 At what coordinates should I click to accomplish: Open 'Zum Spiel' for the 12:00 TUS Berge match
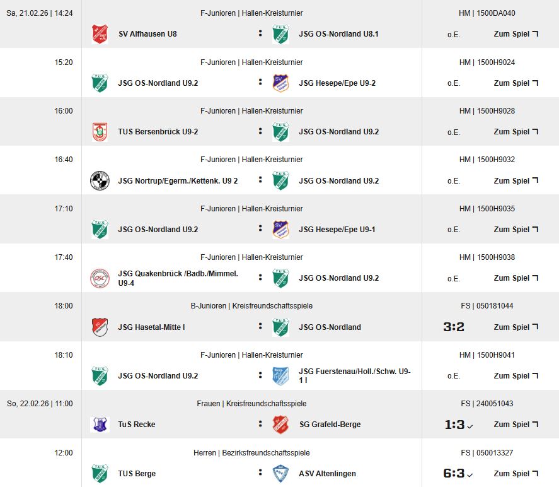click(x=516, y=474)
